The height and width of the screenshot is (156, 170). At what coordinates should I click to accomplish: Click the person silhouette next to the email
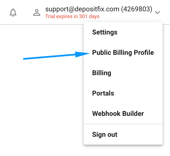pyautogui.click(x=37, y=12)
